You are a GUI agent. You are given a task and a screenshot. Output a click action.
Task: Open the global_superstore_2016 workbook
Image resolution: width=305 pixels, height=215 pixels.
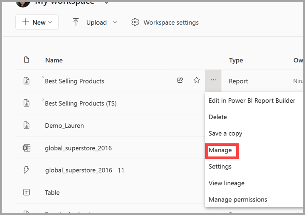tap(79, 148)
